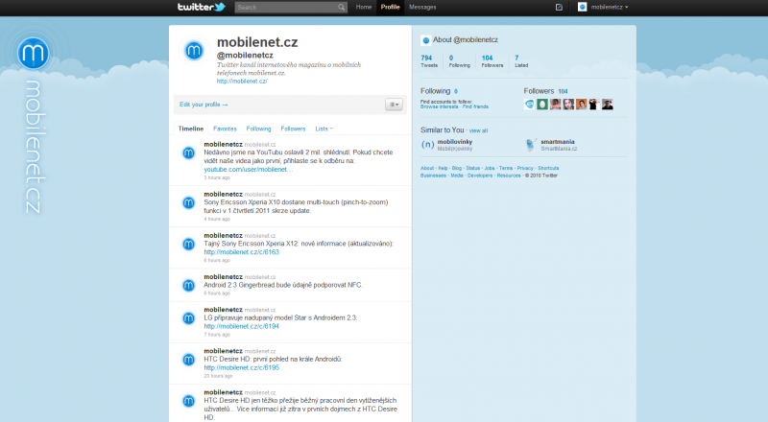768x422 pixels.
Task: Open the Messages menu item
Action: (422, 7)
